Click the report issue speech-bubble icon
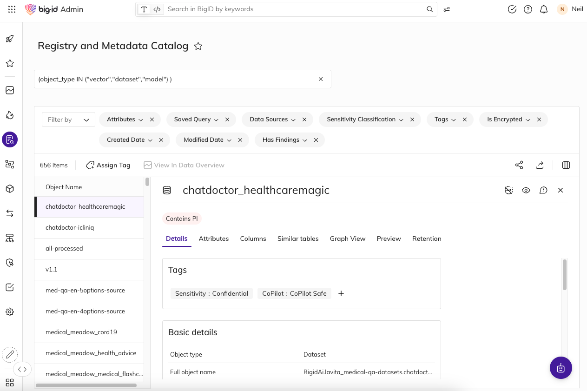Screen dimensions: 587x391 (543, 190)
